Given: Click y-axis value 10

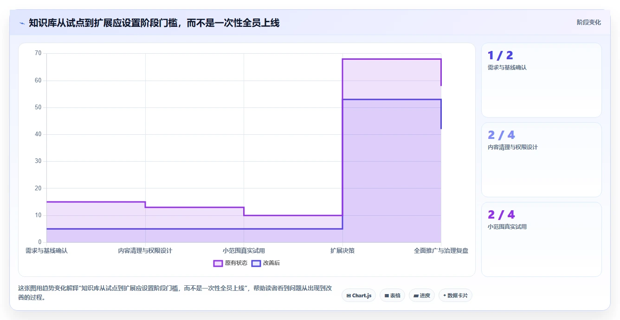Looking at the screenshot, I should click(x=38, y=215).
